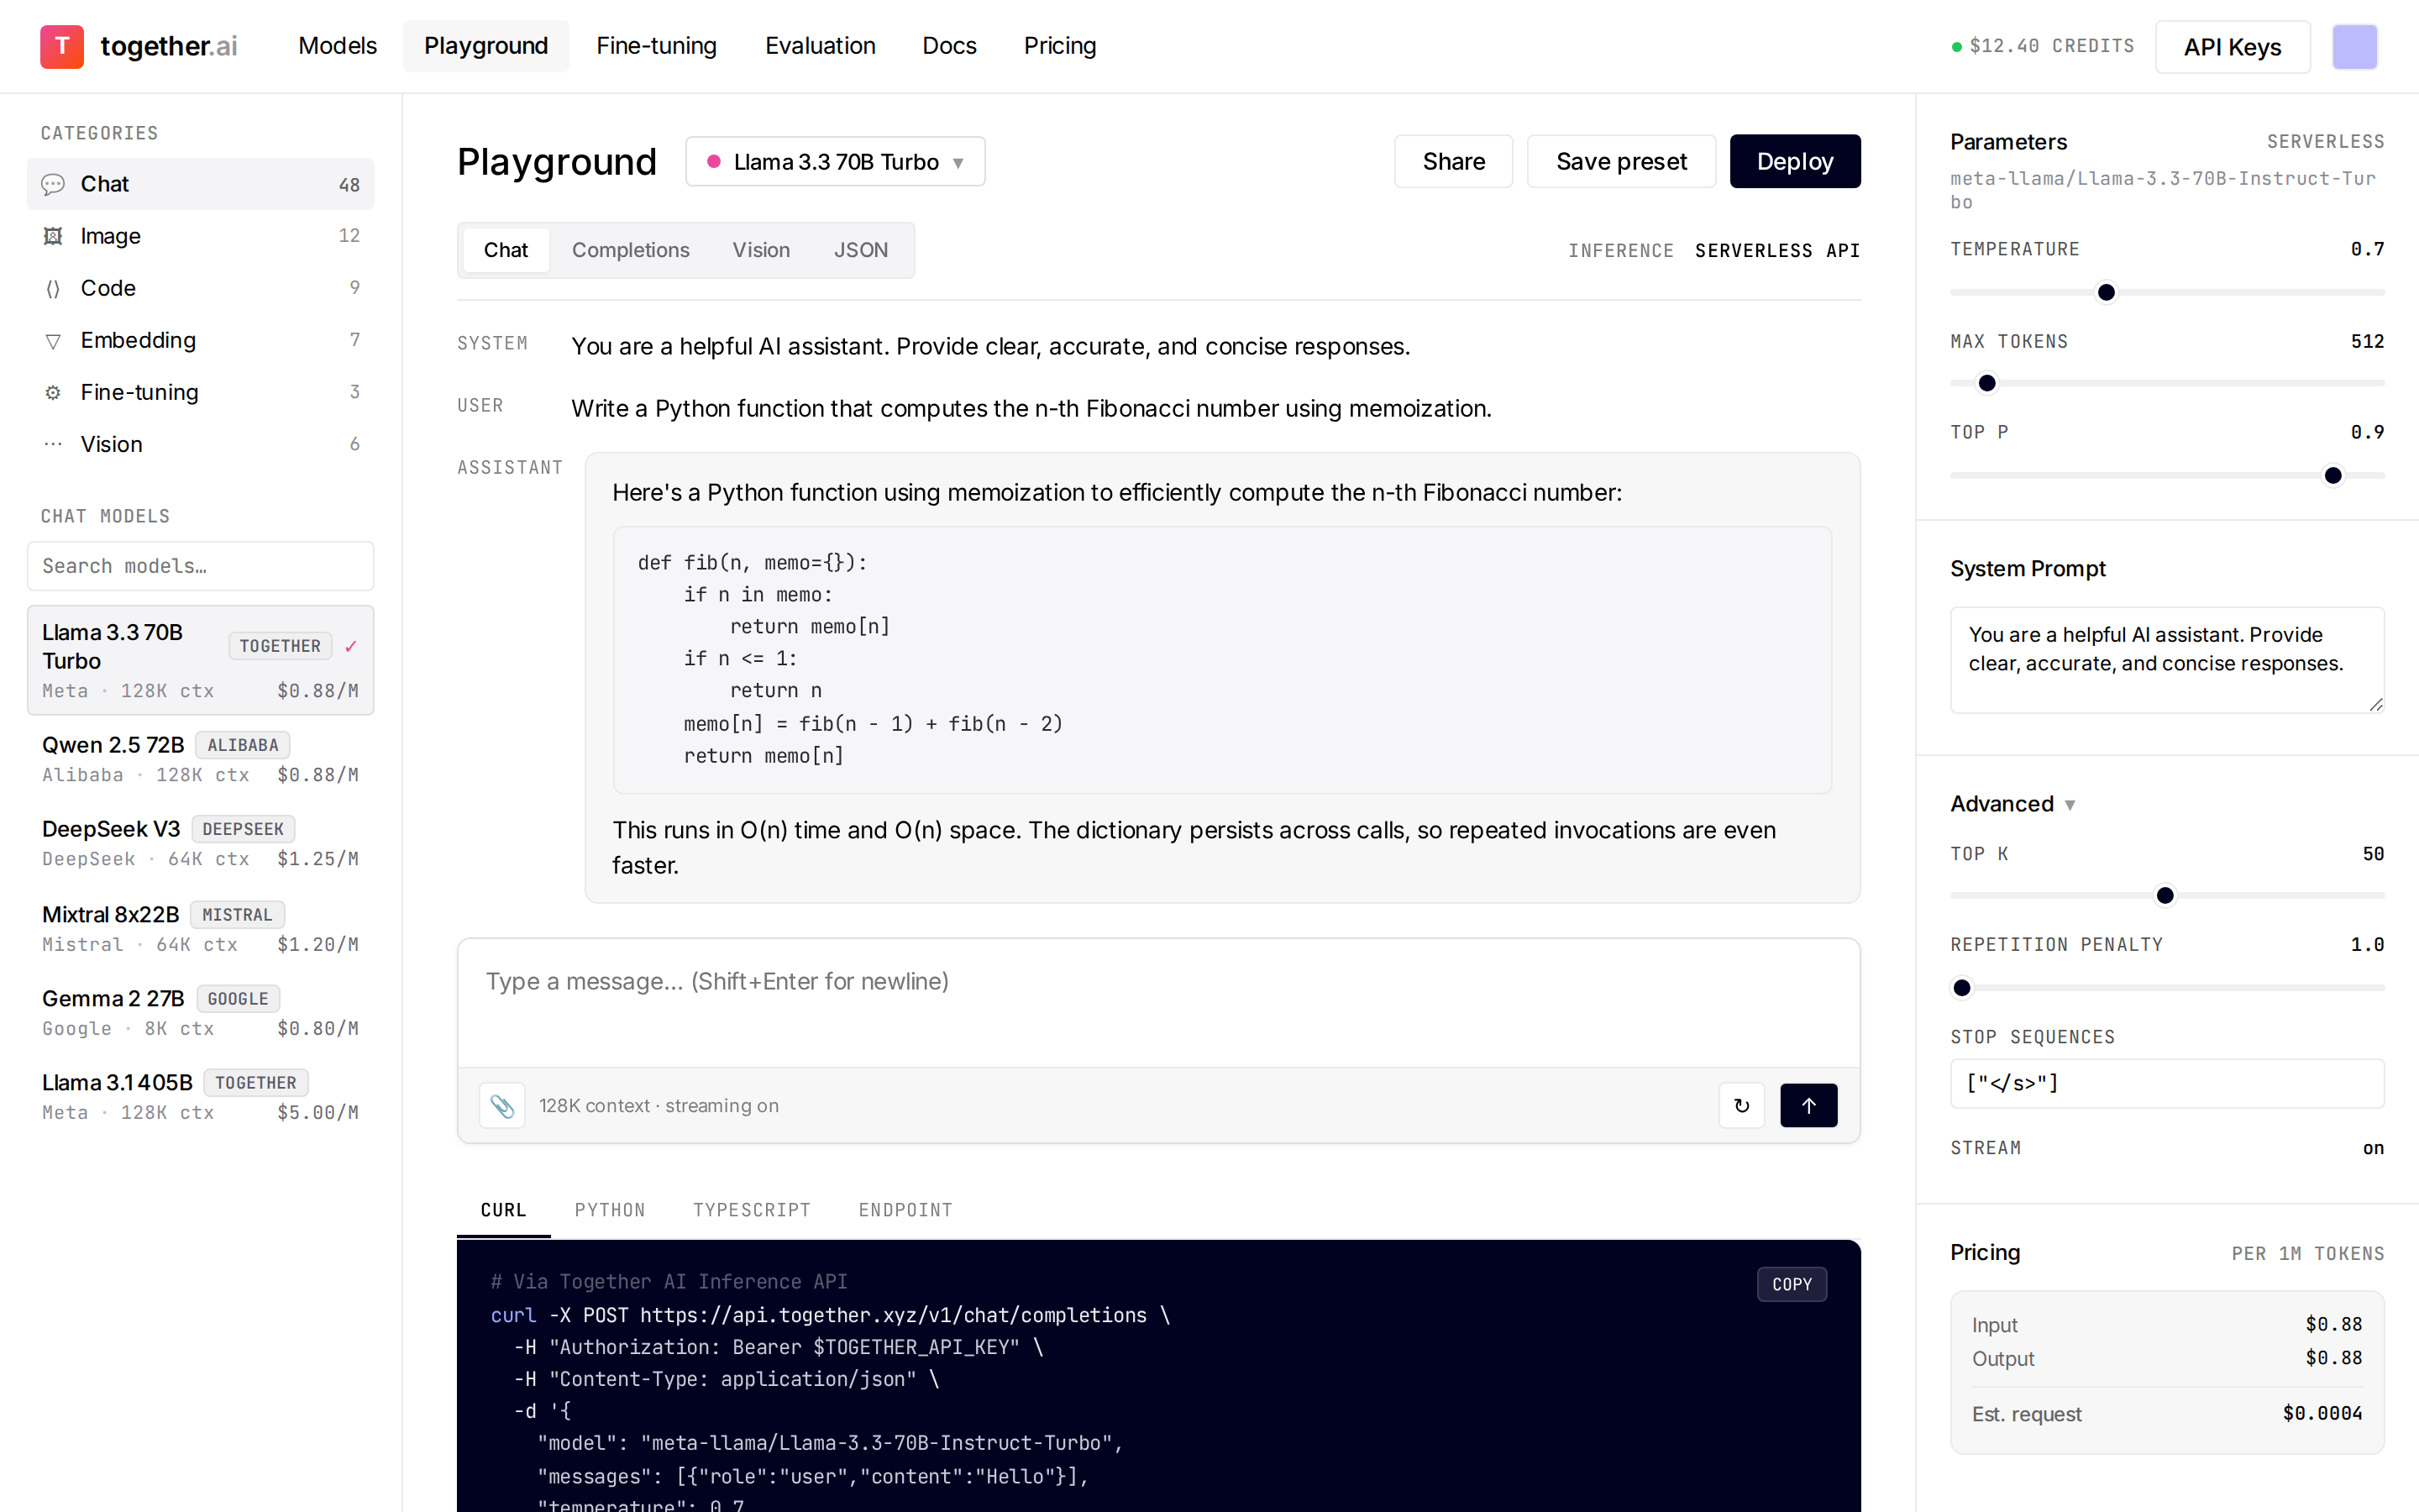Copy the curl snippet with COPY button
2419x1512 pixels.
click(1792, 1284)
